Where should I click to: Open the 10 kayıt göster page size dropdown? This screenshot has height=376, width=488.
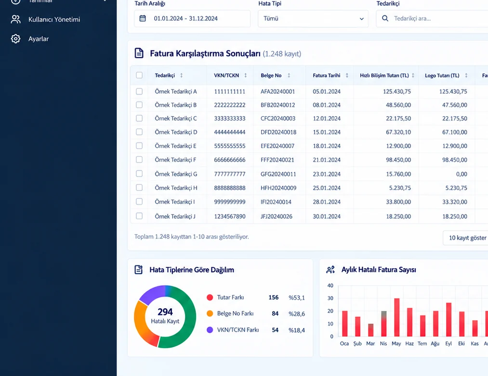(x=465, y=238)
